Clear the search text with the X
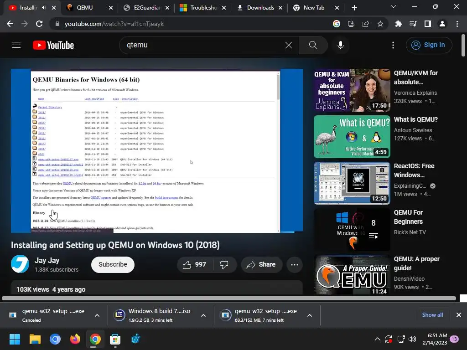This screenshot has height=350, width=467. 289,45
